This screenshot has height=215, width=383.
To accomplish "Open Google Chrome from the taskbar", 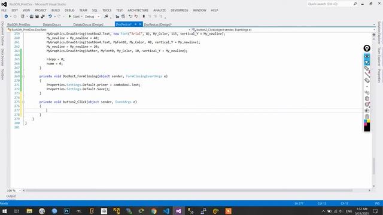I will pyautogui.click(x=154, y=211).
